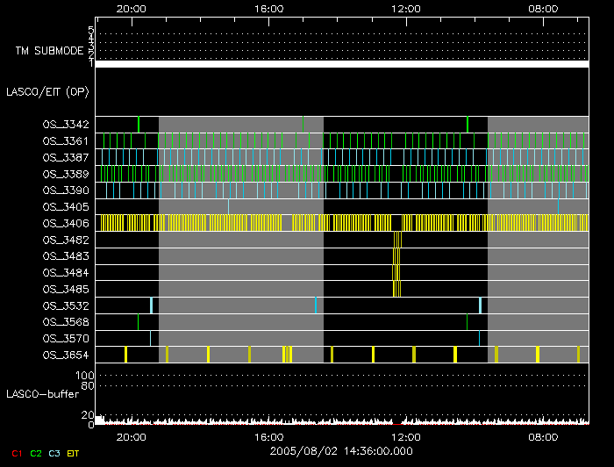Click the 100 tick on LASCO-buffer axis
This screenshot has width=614, height=467.
89,376
